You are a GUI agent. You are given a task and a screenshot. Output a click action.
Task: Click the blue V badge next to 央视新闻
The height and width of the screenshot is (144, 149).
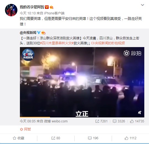[39, 33]
